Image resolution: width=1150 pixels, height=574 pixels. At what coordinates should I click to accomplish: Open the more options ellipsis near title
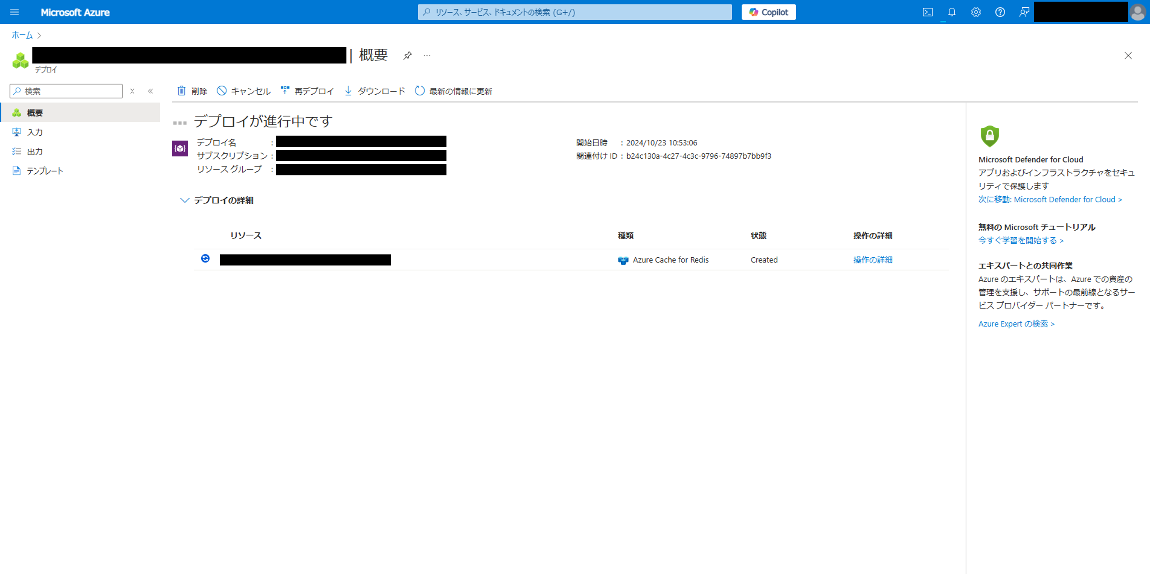[x=427, y=56]
